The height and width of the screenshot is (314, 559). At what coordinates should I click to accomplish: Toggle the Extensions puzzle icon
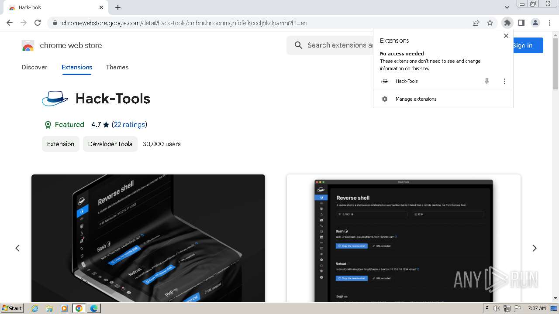pos(507,23)
